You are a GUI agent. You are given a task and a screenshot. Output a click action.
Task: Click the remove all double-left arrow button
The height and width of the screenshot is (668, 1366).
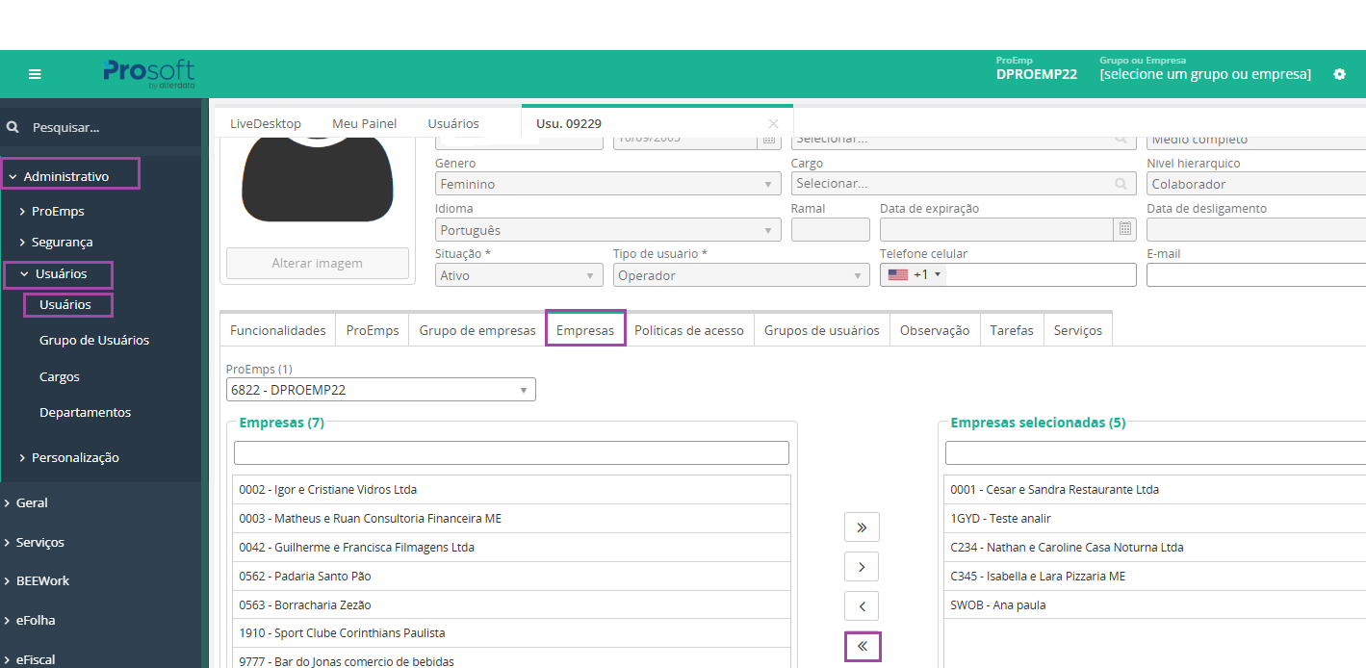tap(862, 646)
